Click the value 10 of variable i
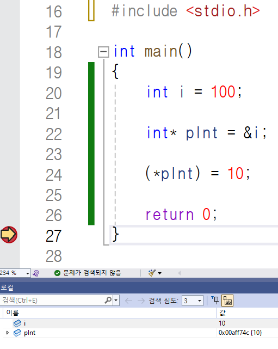This screenshot has width=278, height=349. (x=222, y=323)
